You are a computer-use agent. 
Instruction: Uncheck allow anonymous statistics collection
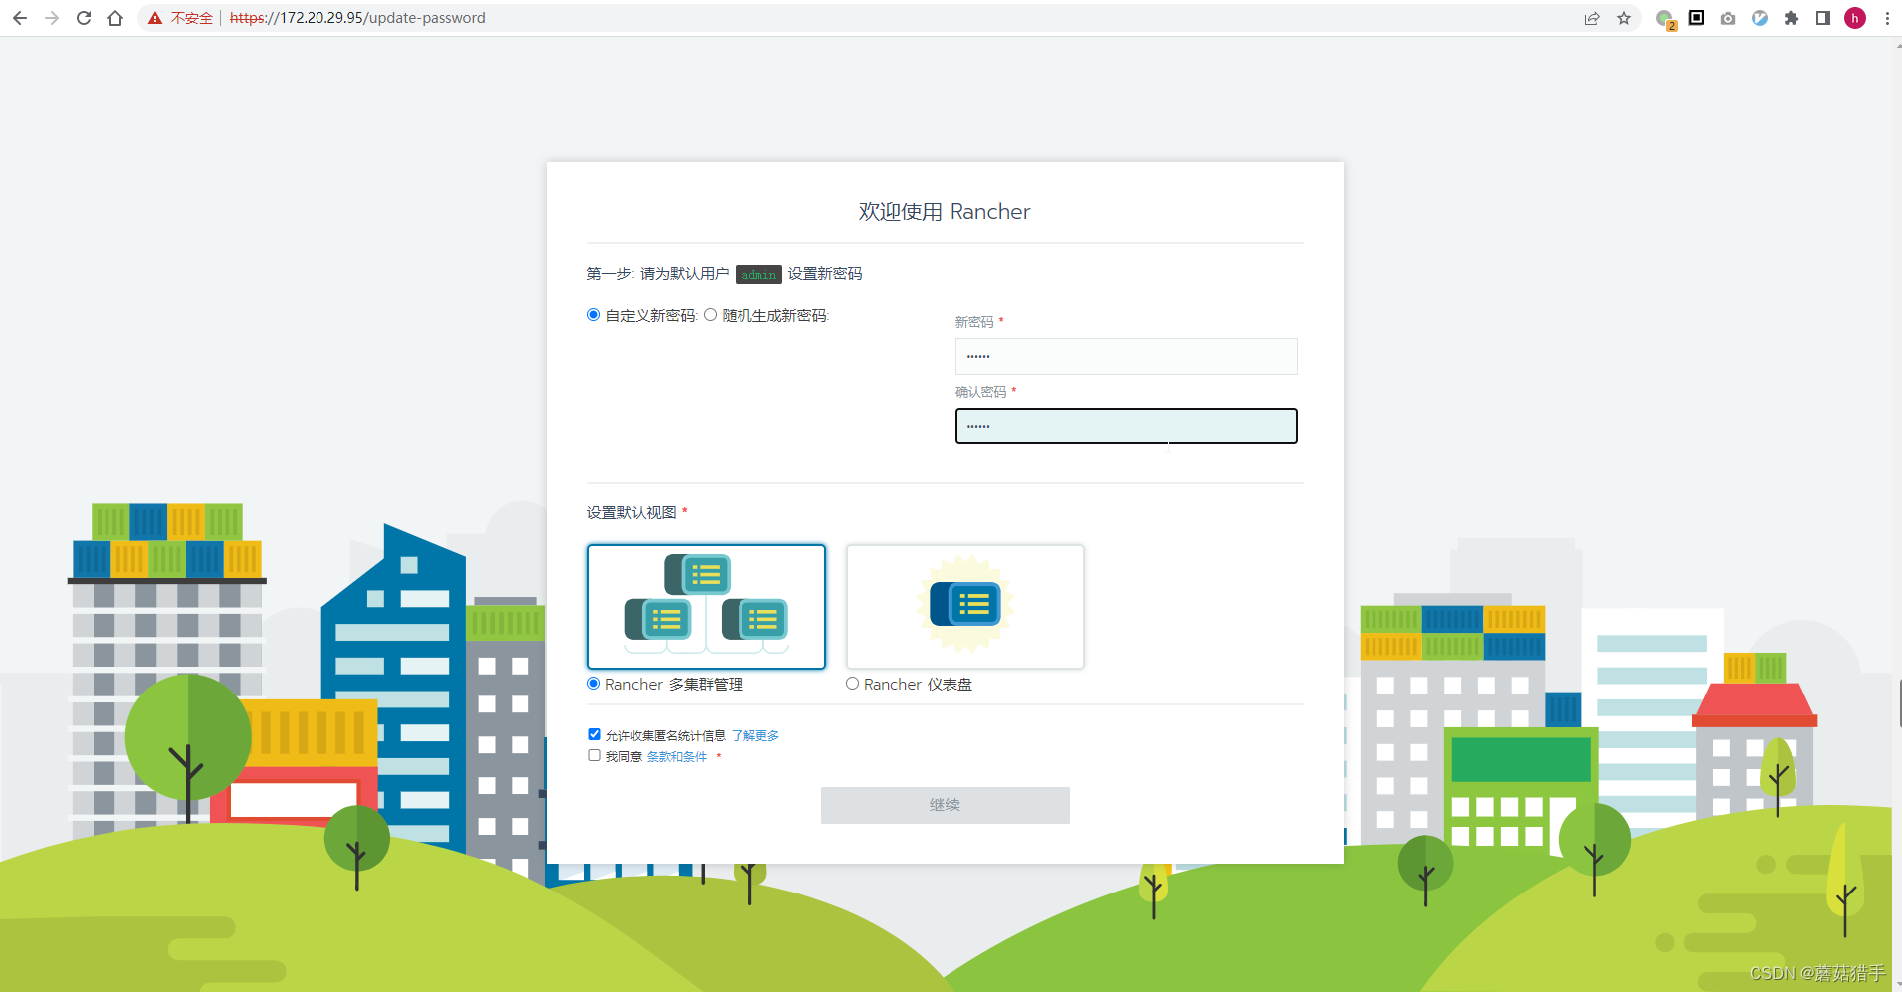tap(595, 734)
